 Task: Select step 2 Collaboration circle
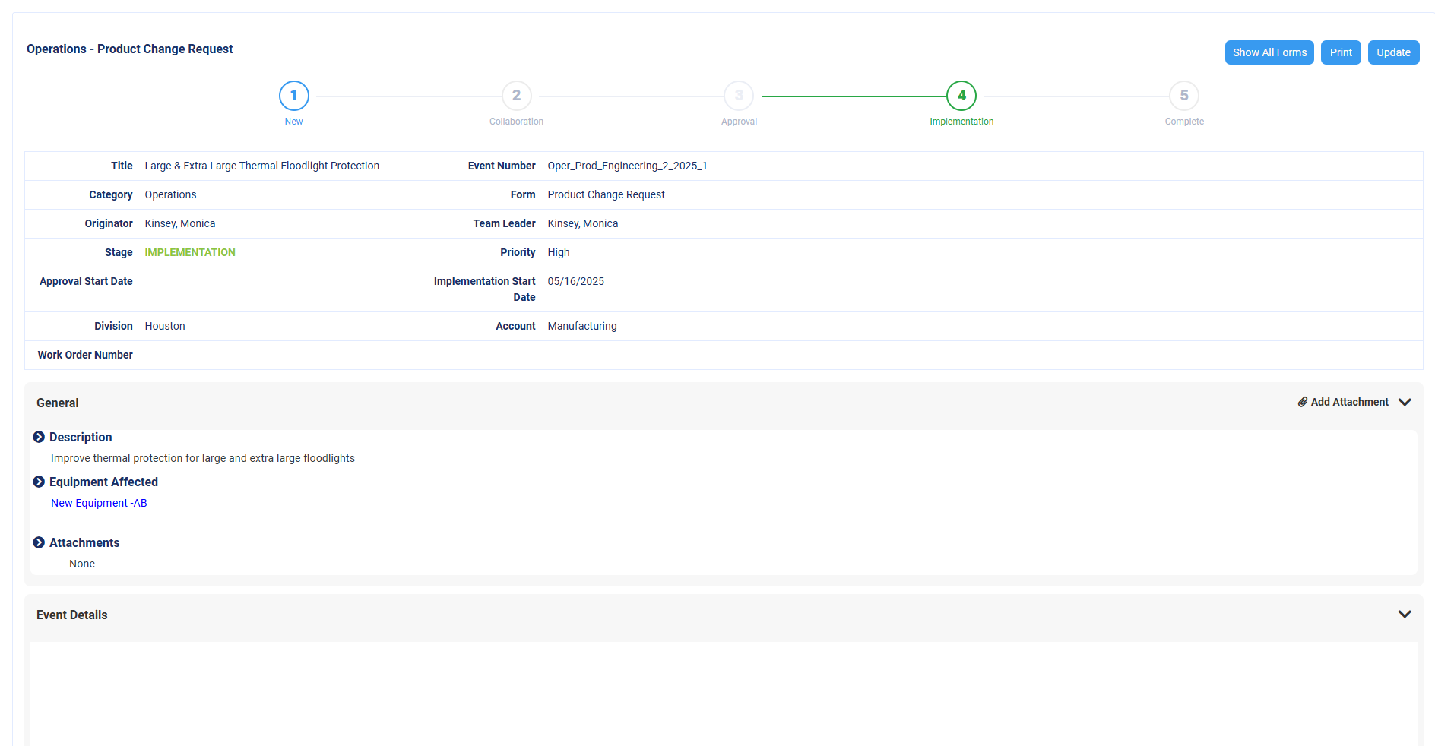tap(517, 96)
